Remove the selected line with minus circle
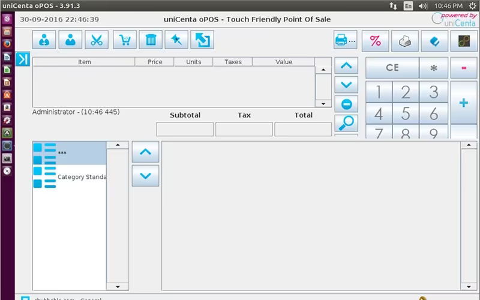Screen dimensions: 480x300 pos(346,104)
